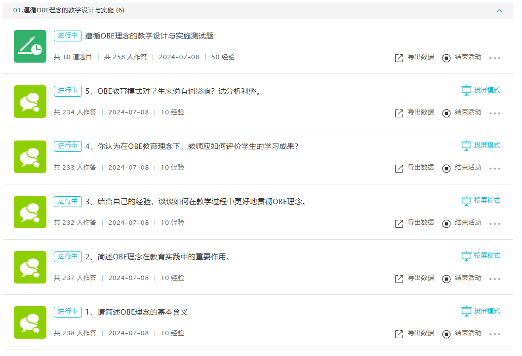Image resolution: width=522 pixels, height=356 pixels.
Task: Export data for question 4
Action: point(414,168)
